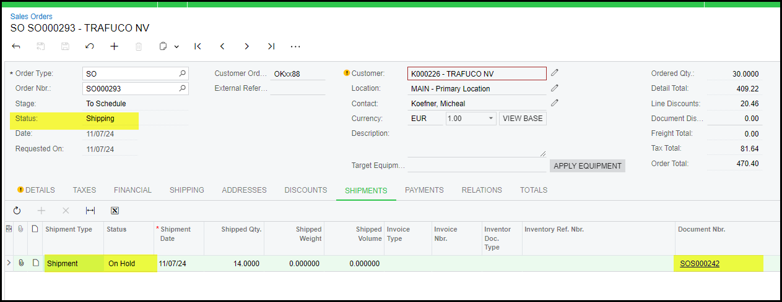
Task: Open the more actions ellipsis menu
Action: tap(295, 46)
